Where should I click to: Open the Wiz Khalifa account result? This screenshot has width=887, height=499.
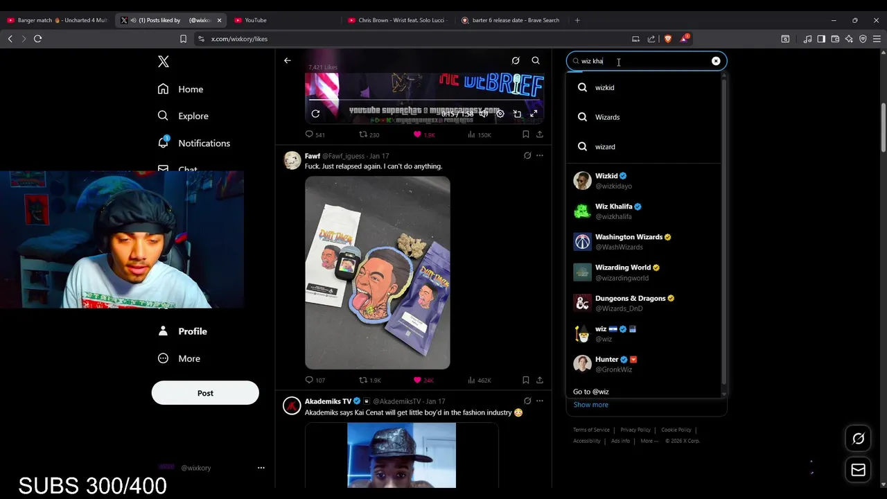(644, 211)
